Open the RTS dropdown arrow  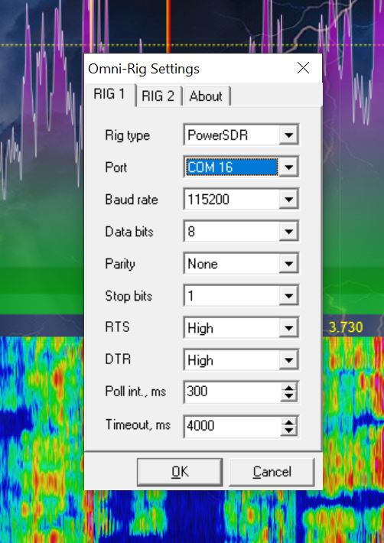[288, 328]
